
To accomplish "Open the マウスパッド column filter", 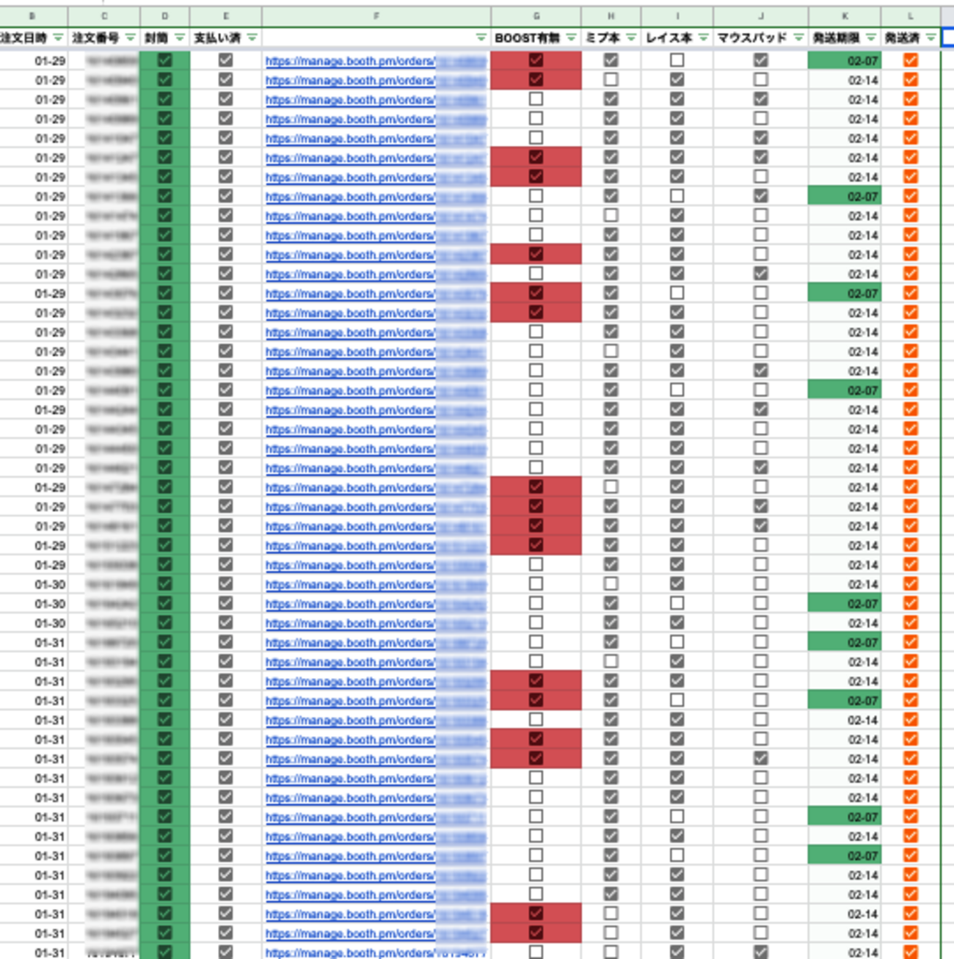I will click(798, 37).
